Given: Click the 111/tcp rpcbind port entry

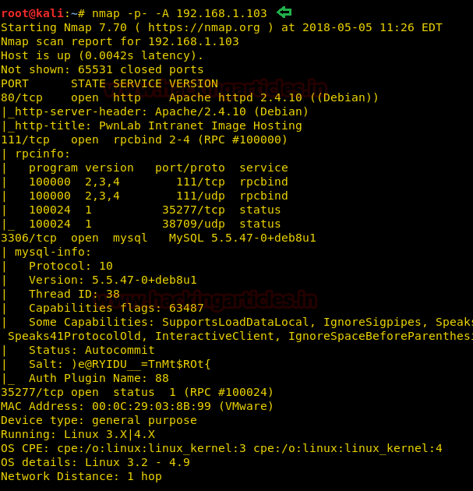Looking at the screenshot, I should click(144, 140).
